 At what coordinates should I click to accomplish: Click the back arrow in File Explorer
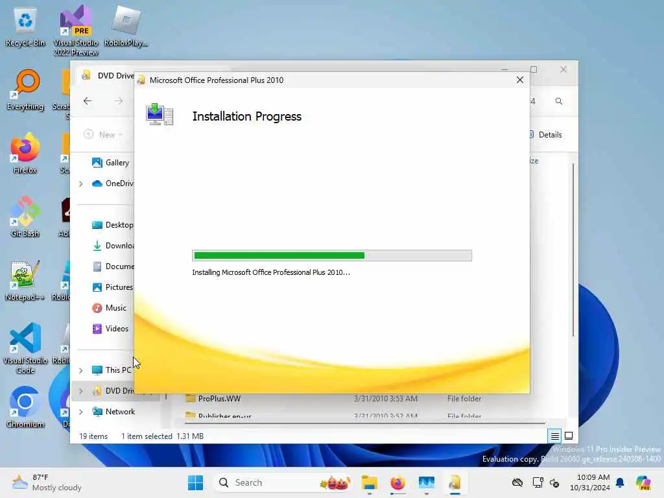(88, 101)
